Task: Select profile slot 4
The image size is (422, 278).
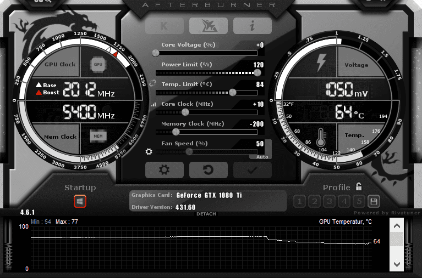Action: coord(344,201)
